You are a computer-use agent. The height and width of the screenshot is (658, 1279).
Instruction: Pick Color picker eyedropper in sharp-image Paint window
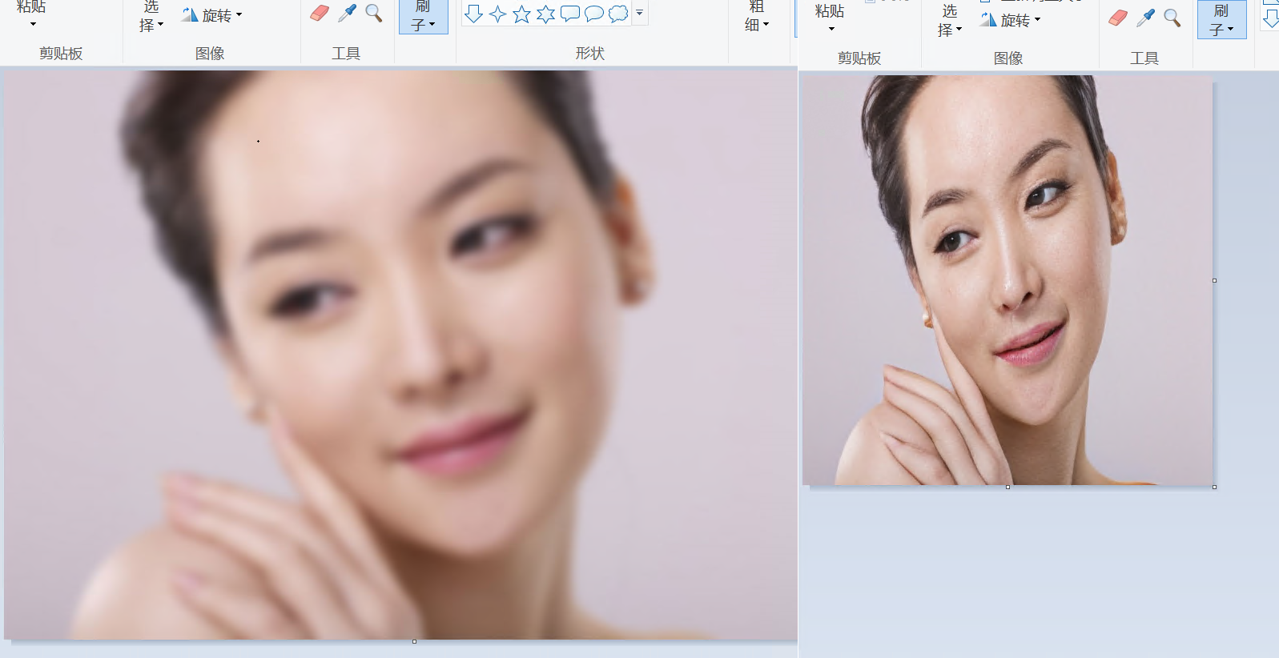(x=1145, y=18)
